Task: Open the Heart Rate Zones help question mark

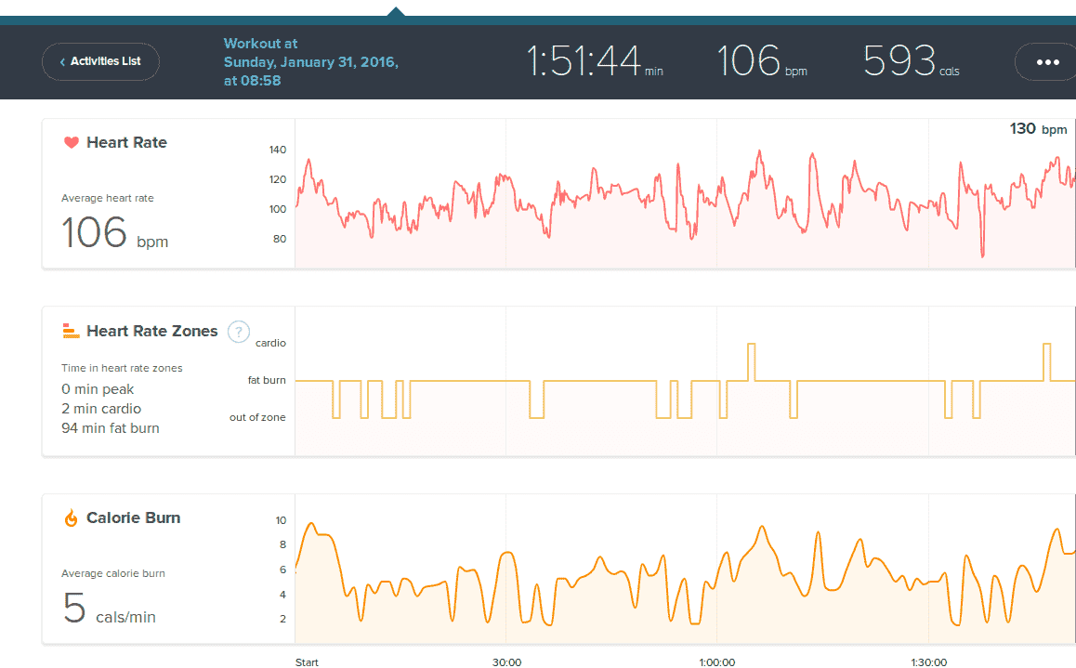Action: (239, 332)
